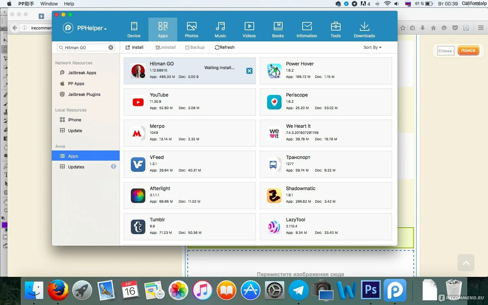Open PPHelper from the Dock
Screen dimensions: 488x305
(395, 290)
